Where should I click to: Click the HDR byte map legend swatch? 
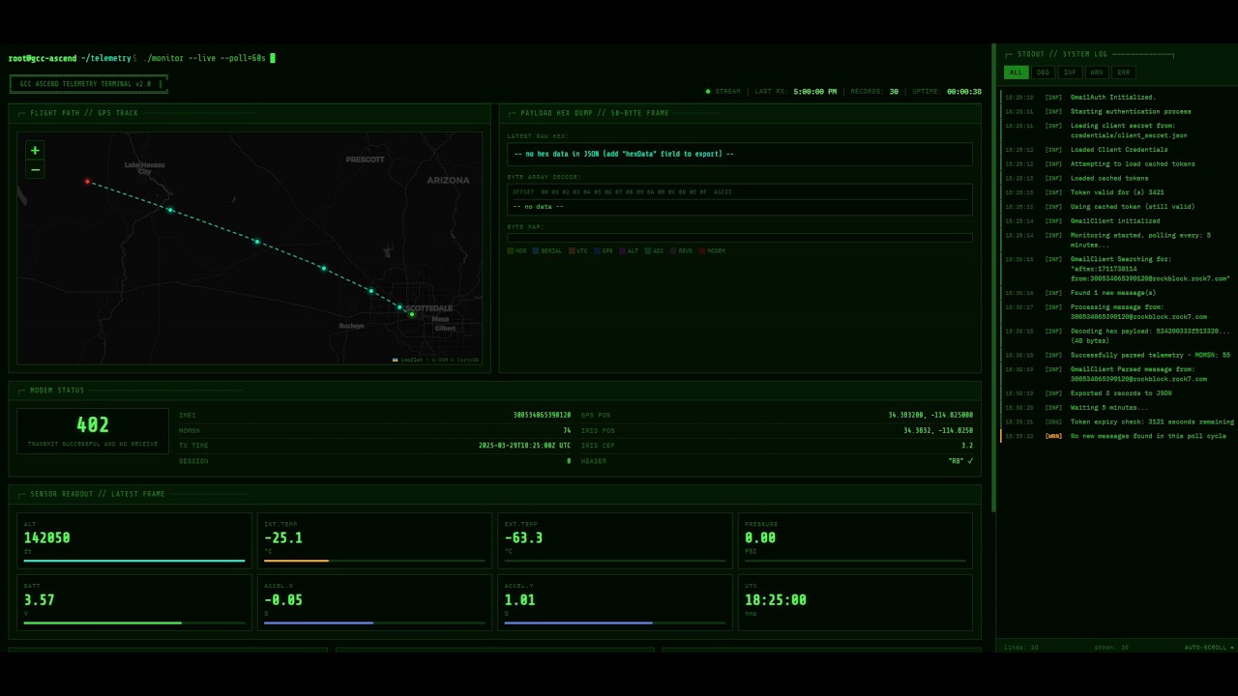511,251
